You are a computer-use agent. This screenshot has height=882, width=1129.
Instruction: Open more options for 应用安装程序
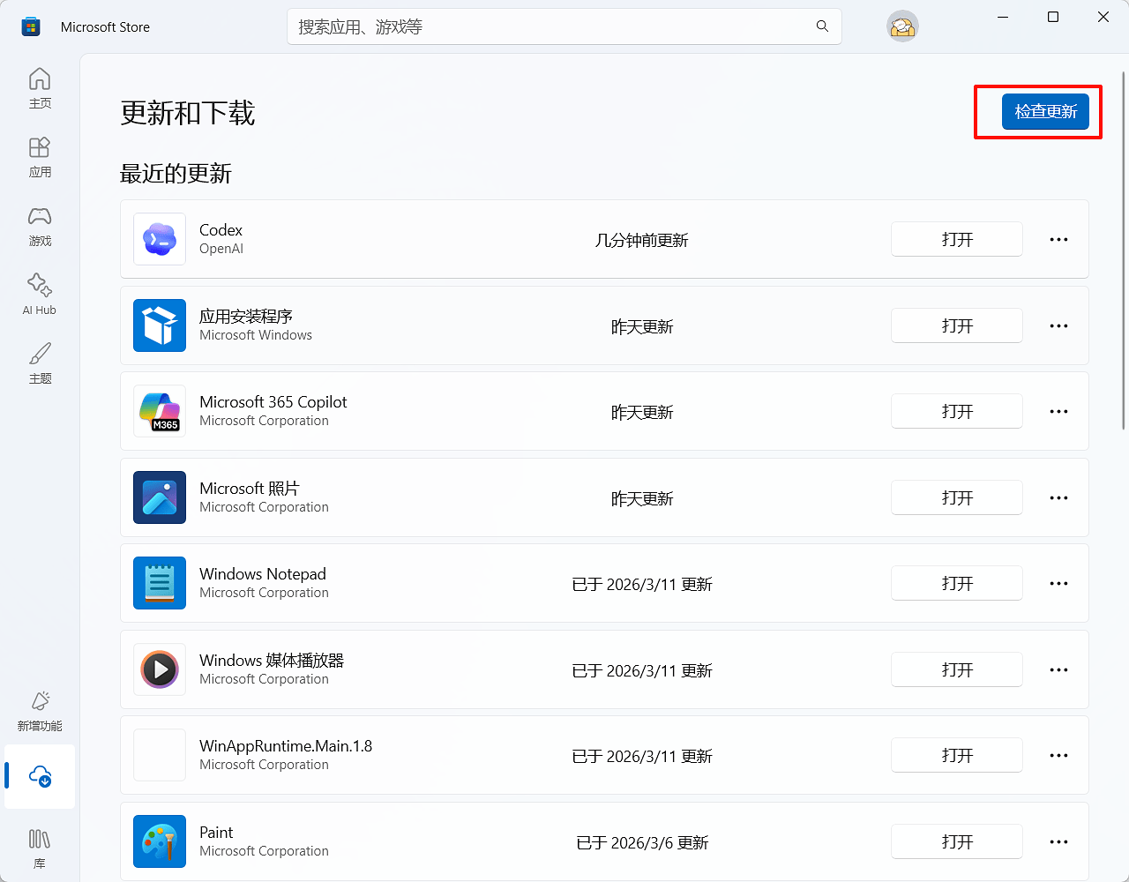pyautogui.click(x=1058, y=325)
